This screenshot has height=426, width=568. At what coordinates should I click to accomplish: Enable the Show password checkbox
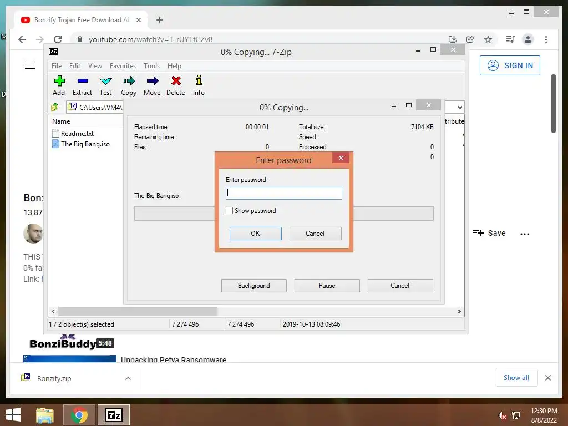229,210
